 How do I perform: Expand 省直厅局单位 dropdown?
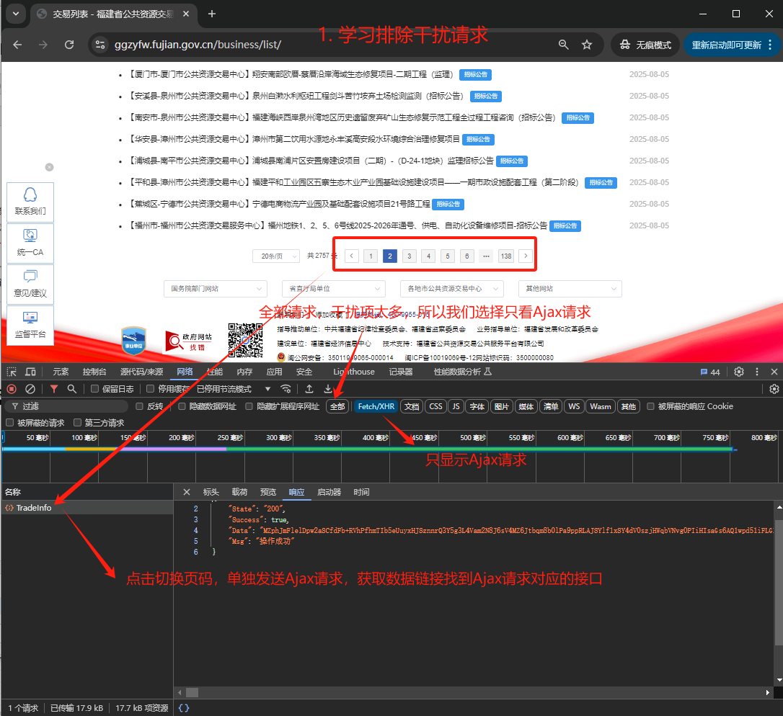click(x=334, y=289)
